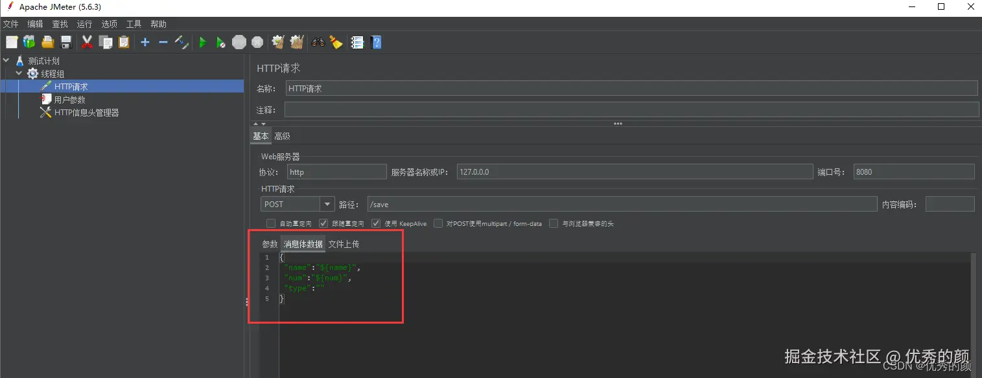The width and height of the screenshot is (982, 378).
Task: Open the Templates toolbar icon
Action: (x=29, y=42)
